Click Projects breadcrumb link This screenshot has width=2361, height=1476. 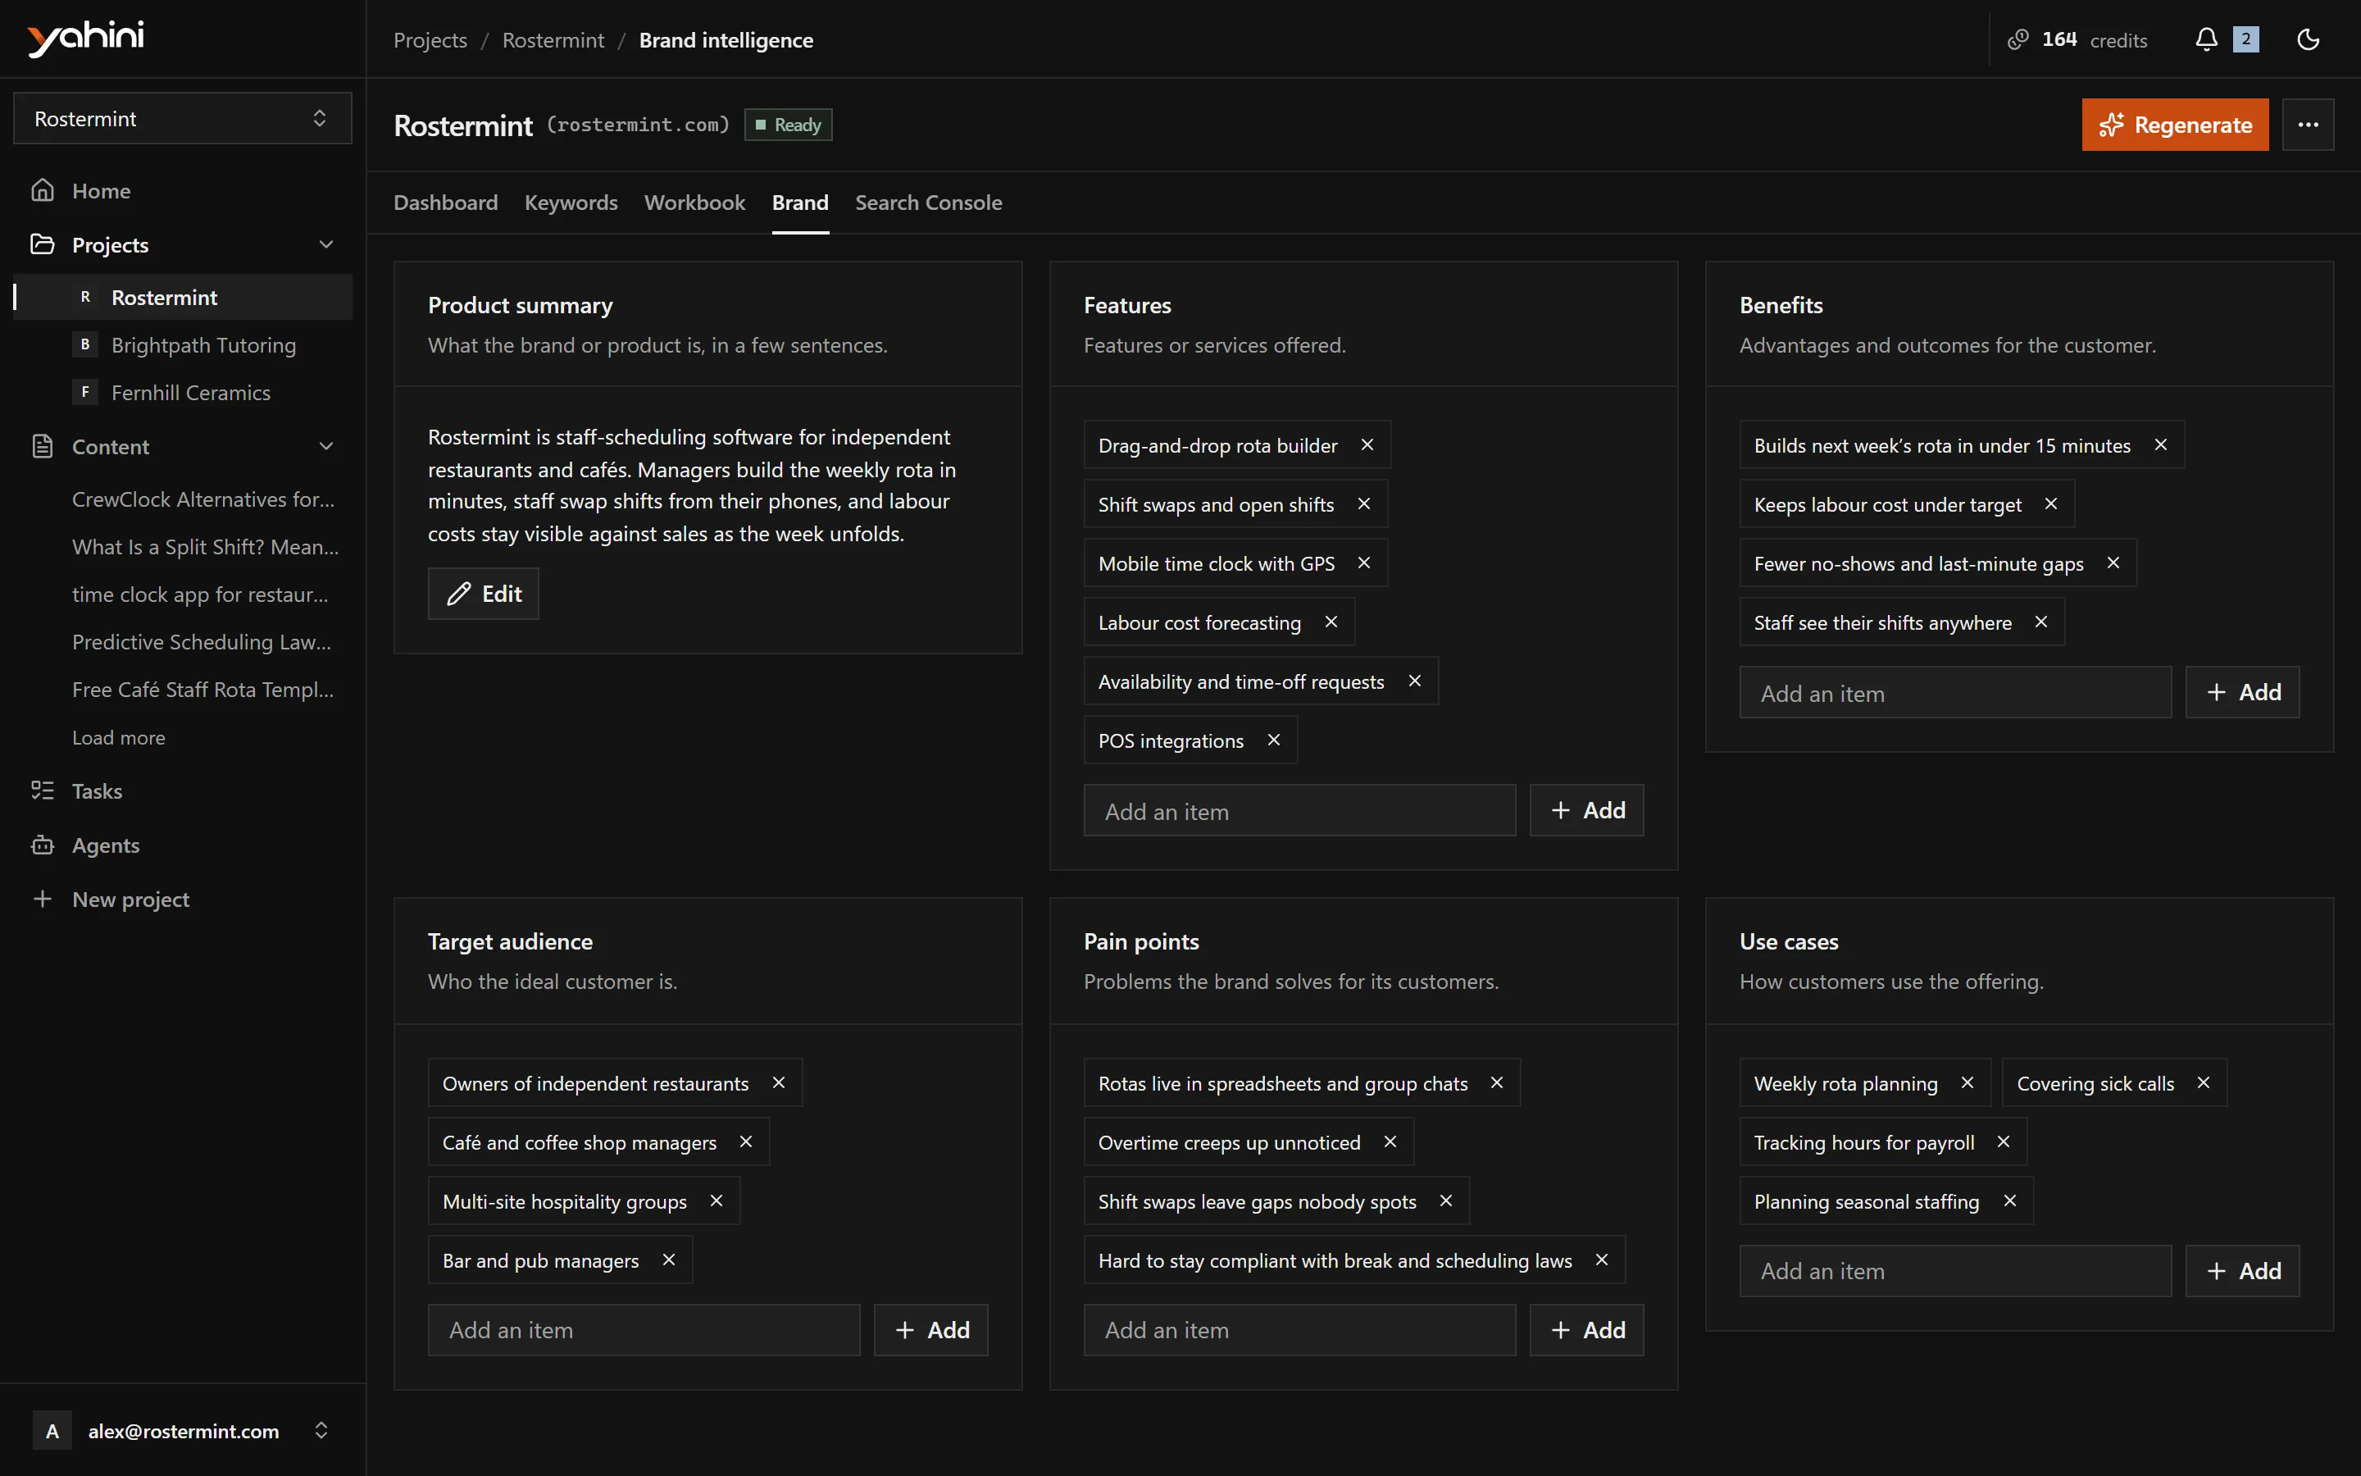[x=430, y=40]
